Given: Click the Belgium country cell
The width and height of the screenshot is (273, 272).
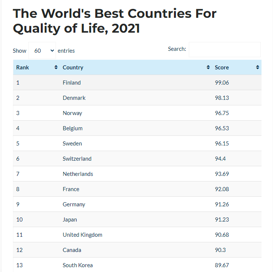Looking at the screenshot, I should (73, 128).
